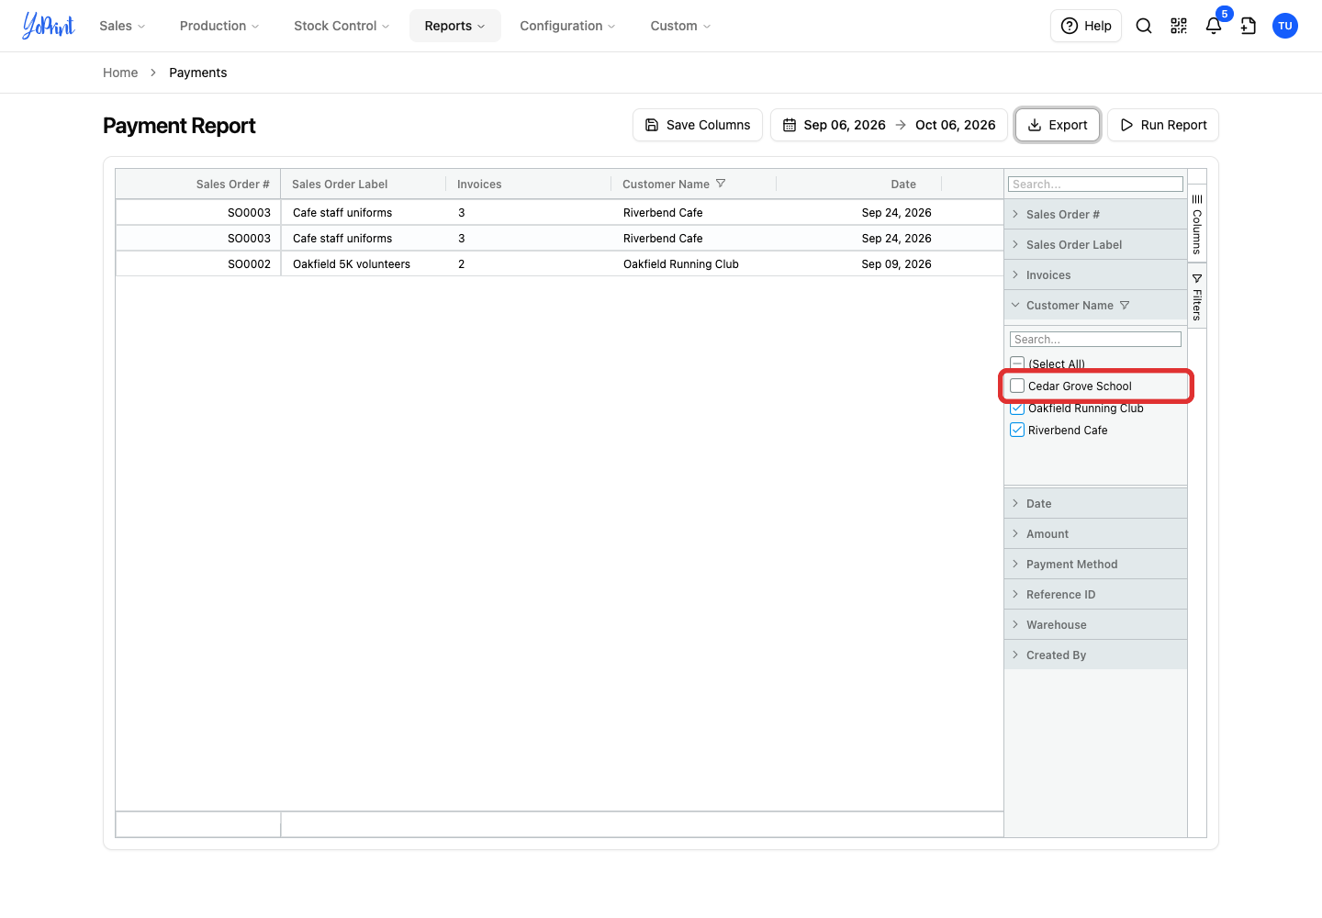
Task: Expand the Created By filter
Action: (1095, 655)
